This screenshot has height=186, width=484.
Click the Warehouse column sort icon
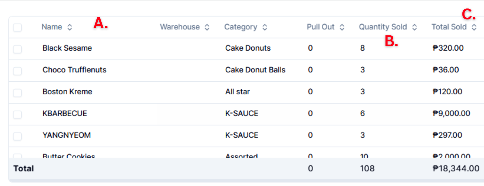[x=207, y=27]
